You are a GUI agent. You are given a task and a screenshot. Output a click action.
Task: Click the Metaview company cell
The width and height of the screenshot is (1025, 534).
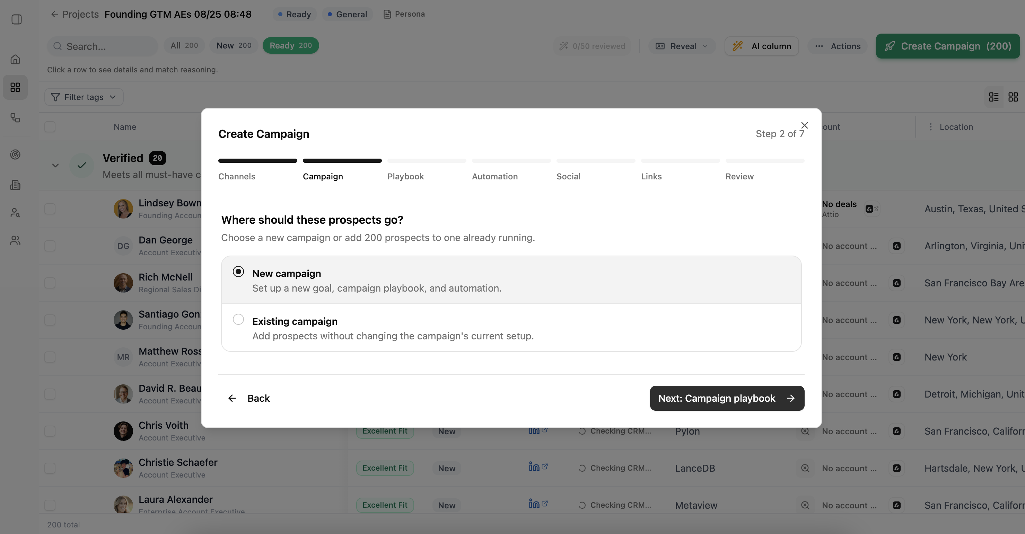click(696, 505)
